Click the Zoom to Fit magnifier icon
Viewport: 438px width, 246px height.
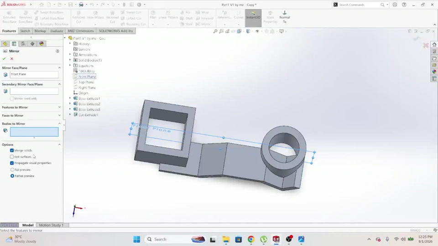(215, 31)
